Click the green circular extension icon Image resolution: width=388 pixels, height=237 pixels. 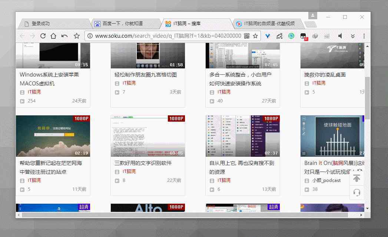point(291,36)
